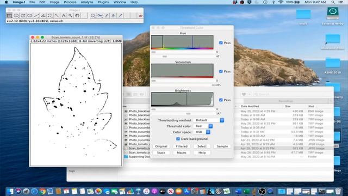Open the File menu
Viewport: 348px width, 196px height.
[x=32, y=2]
